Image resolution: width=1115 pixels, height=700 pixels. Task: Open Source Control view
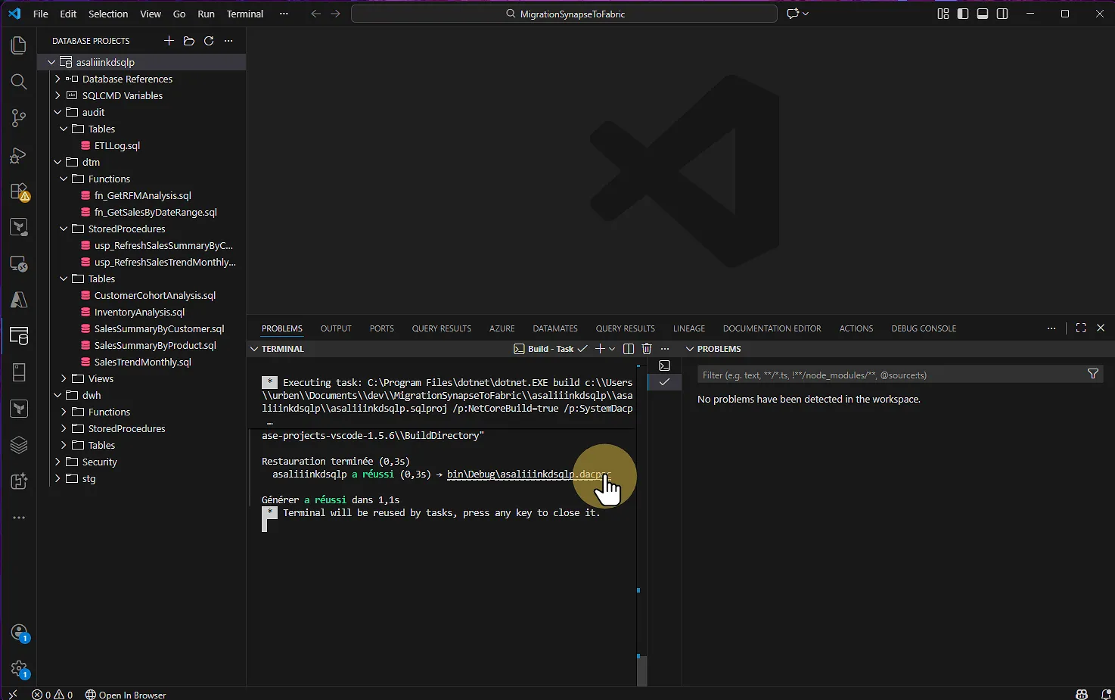click(x=19, y=118)
